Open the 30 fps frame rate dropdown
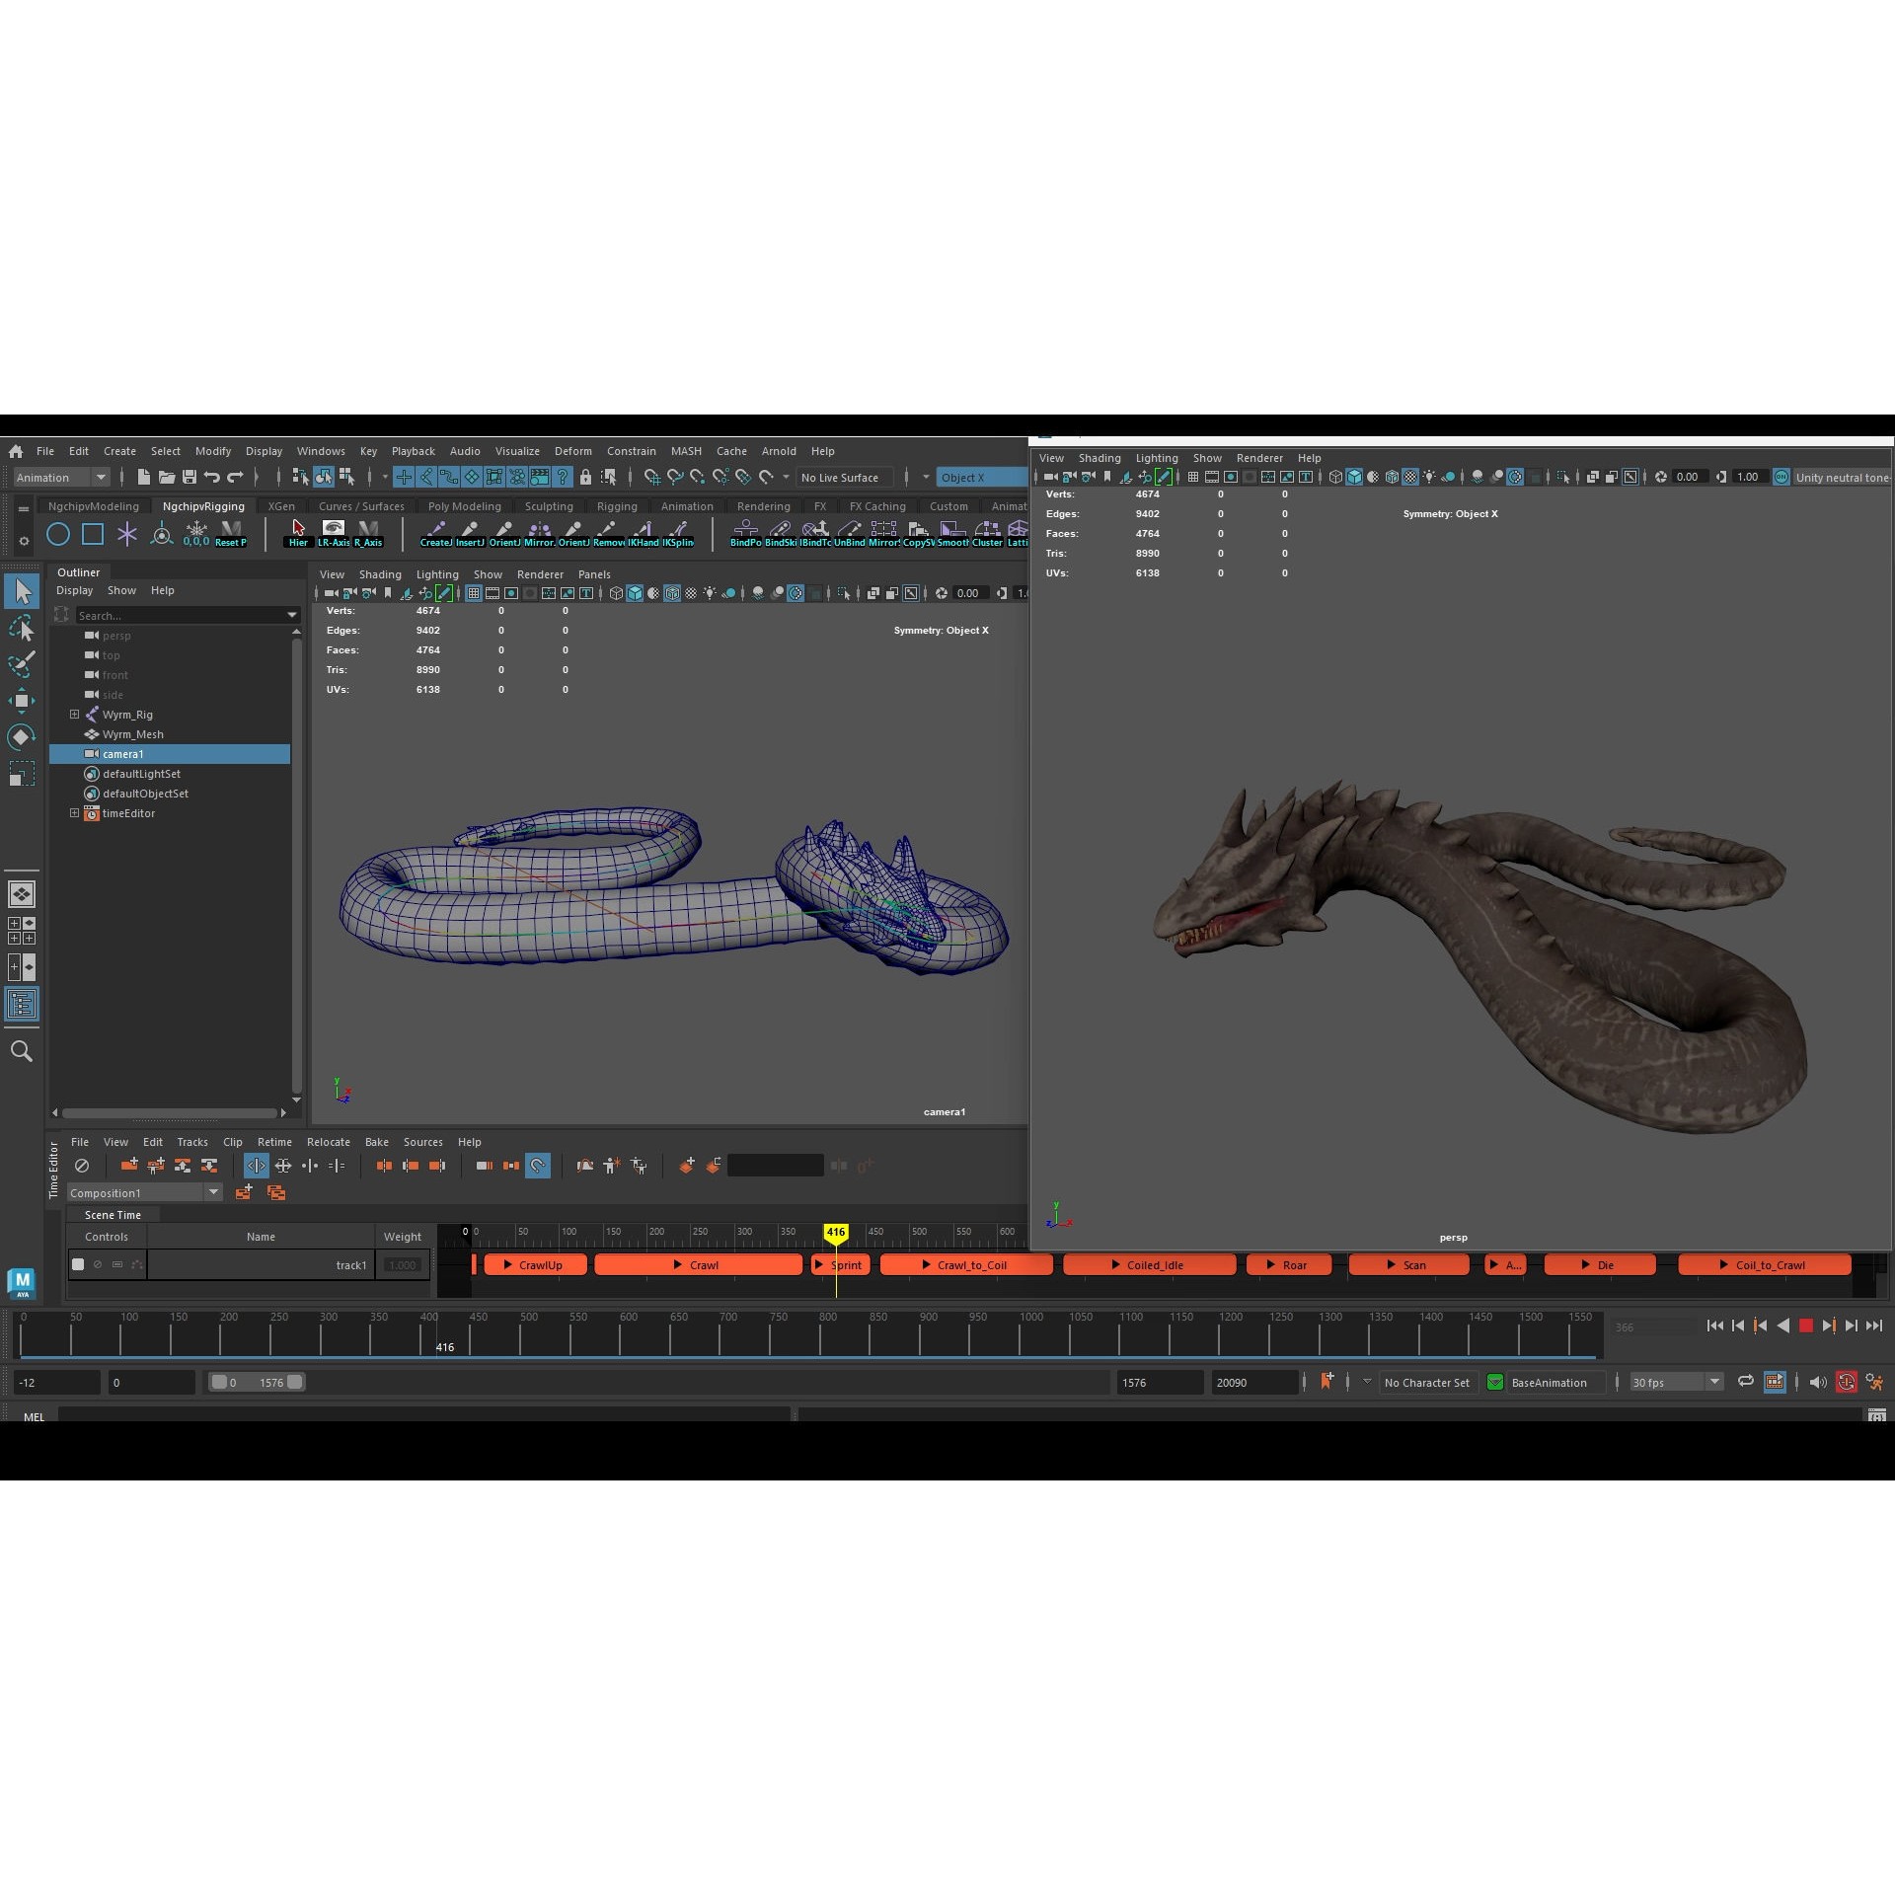1895x1895 pixels. click(x=1712, y=1382)
